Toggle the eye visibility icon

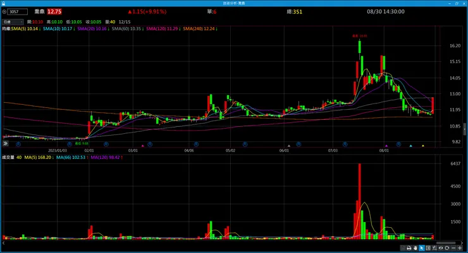point(441,248)
